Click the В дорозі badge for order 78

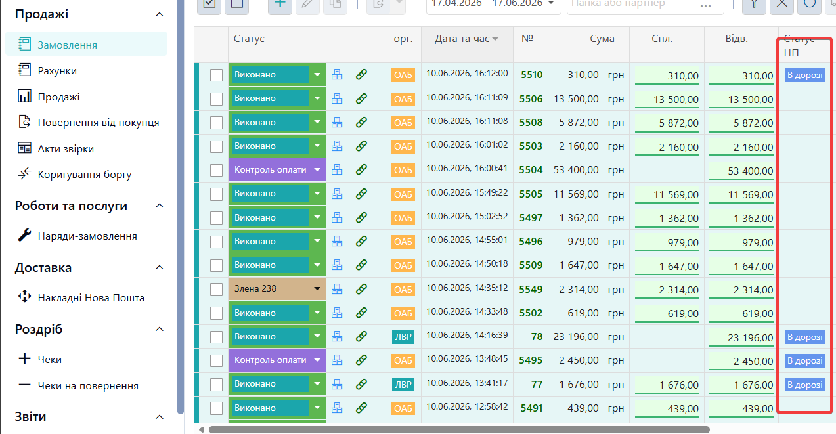click(804, 337)
